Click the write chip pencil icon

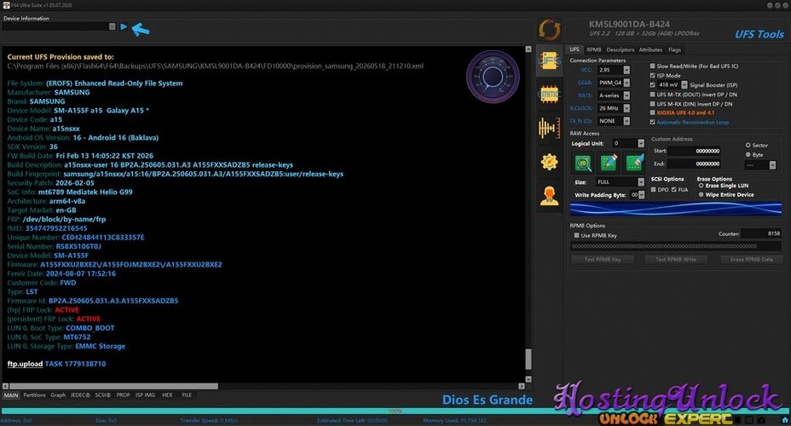[x=609, y=163]
